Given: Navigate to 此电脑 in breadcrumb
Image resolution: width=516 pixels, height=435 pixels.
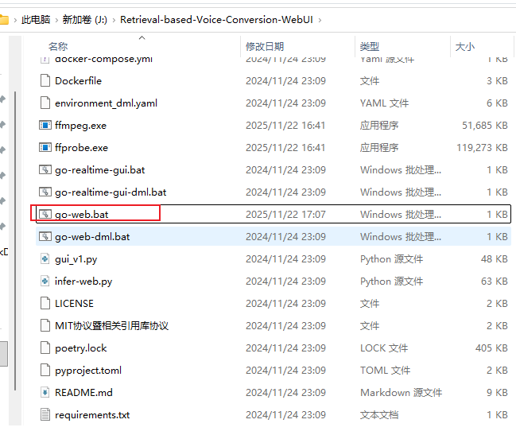Looking at the screenshot, I should (36, 20).
